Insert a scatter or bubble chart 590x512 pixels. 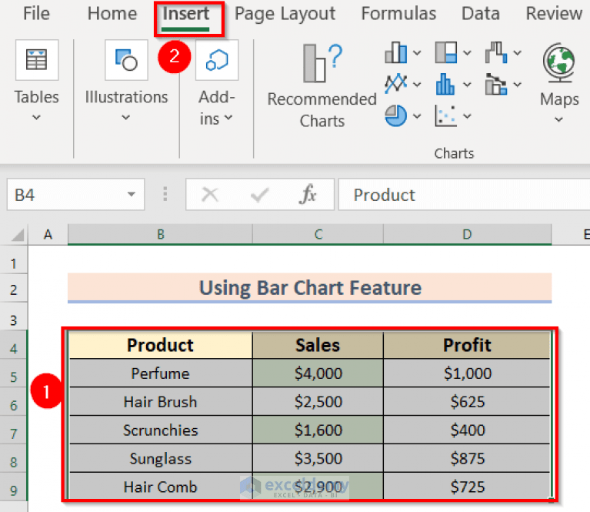click(446, 115)
